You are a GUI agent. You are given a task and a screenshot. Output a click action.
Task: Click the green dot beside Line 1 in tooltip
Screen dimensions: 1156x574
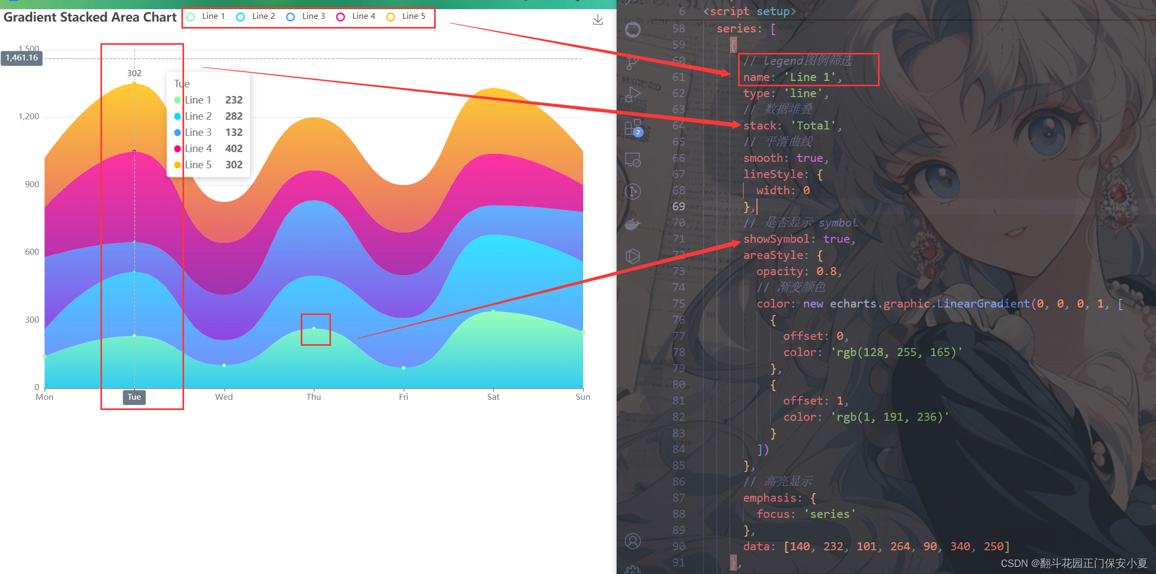(178, 100)
